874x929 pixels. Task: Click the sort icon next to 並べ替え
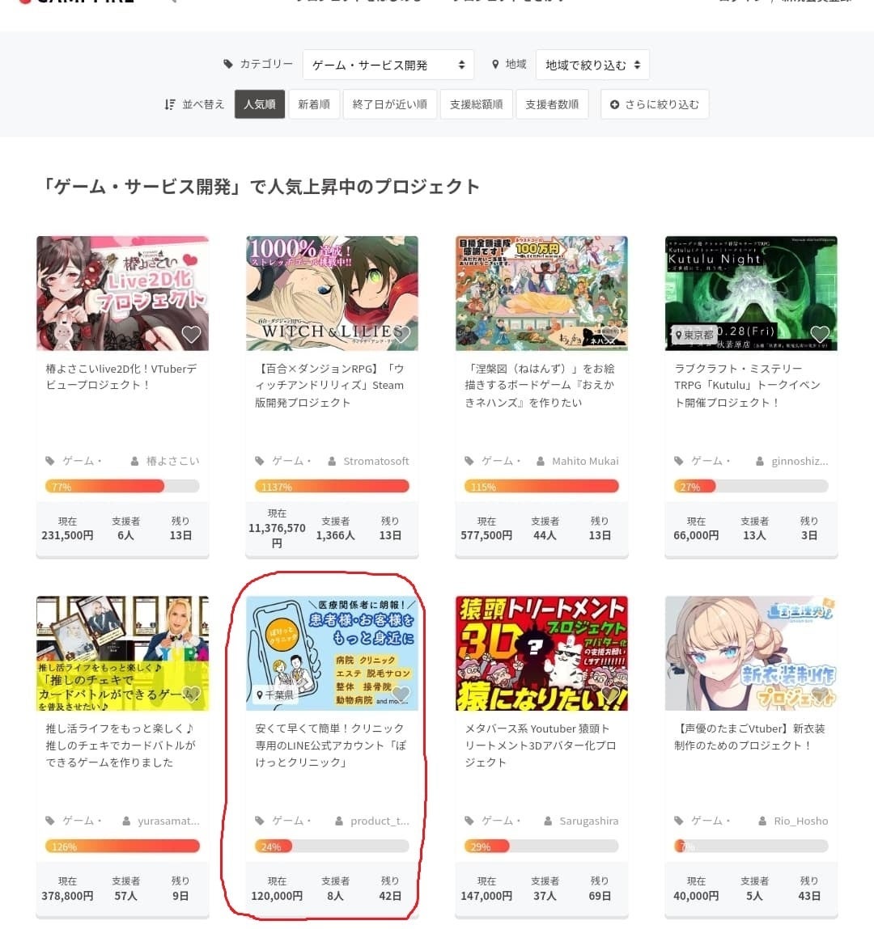pyautogui.click(x=170, y=104)
